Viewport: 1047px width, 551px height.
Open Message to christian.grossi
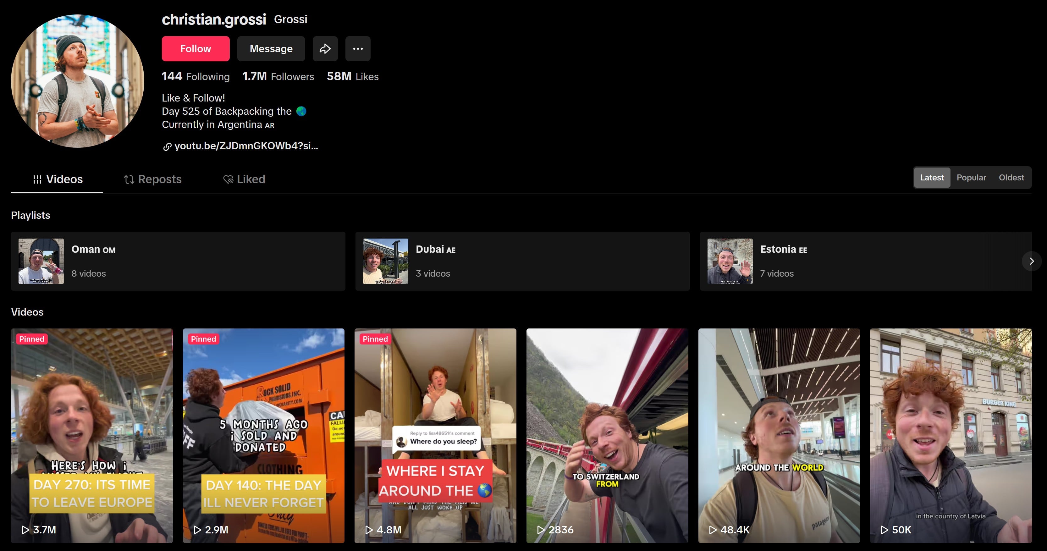(x=271, y=49)
